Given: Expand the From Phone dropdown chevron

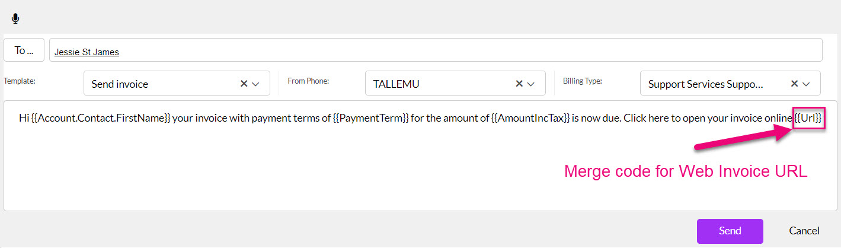Looking at the screenshot, I should coord(532,84).
